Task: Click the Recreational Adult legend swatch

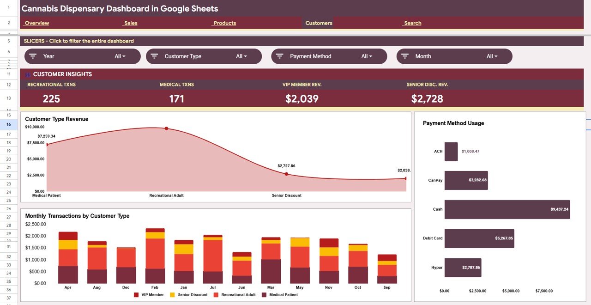Action: (216, 295)
